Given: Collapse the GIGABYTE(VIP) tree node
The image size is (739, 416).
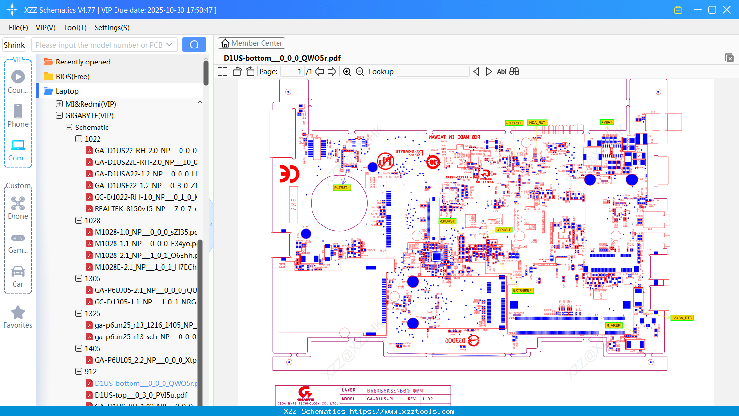Looking at the screenshot, I should tap(59, 115).
